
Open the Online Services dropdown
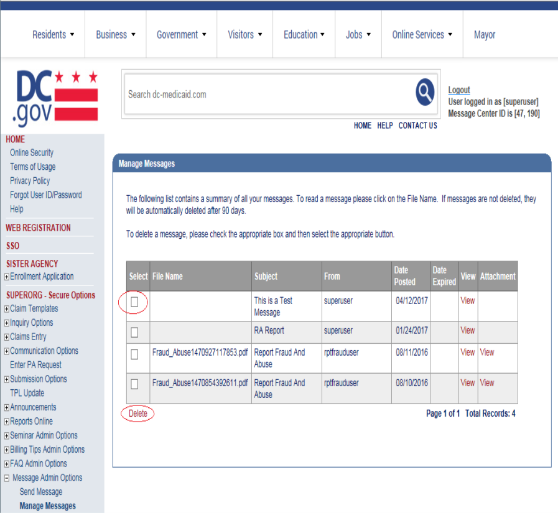point(422,35)
